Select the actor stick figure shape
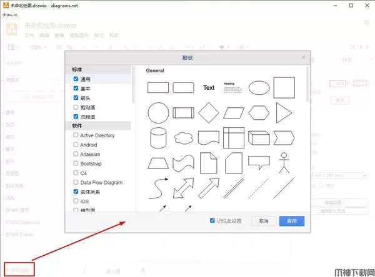The height and width of the screenshot is (277, 375). pos(284,162)
